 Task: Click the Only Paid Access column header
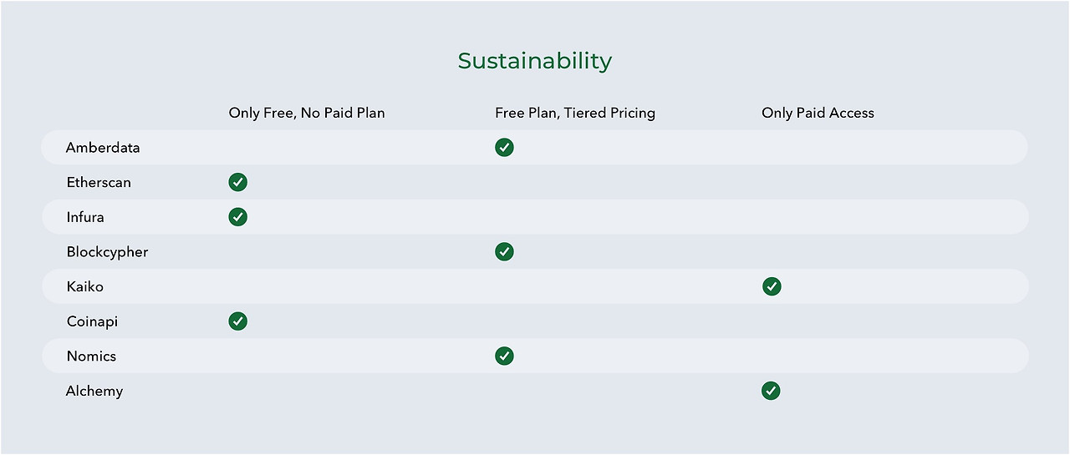coord(818,113)
